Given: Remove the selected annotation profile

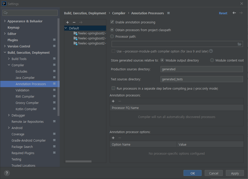Looking at the screenshot, I should pos(74,22).
